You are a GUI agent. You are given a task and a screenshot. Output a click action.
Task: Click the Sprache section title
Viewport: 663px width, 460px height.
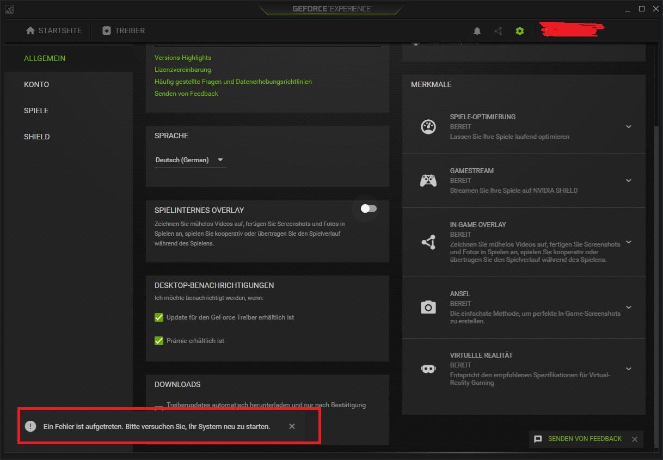coord(171,136)
